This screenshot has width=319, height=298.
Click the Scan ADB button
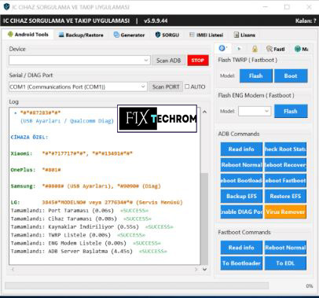(169, 61)
